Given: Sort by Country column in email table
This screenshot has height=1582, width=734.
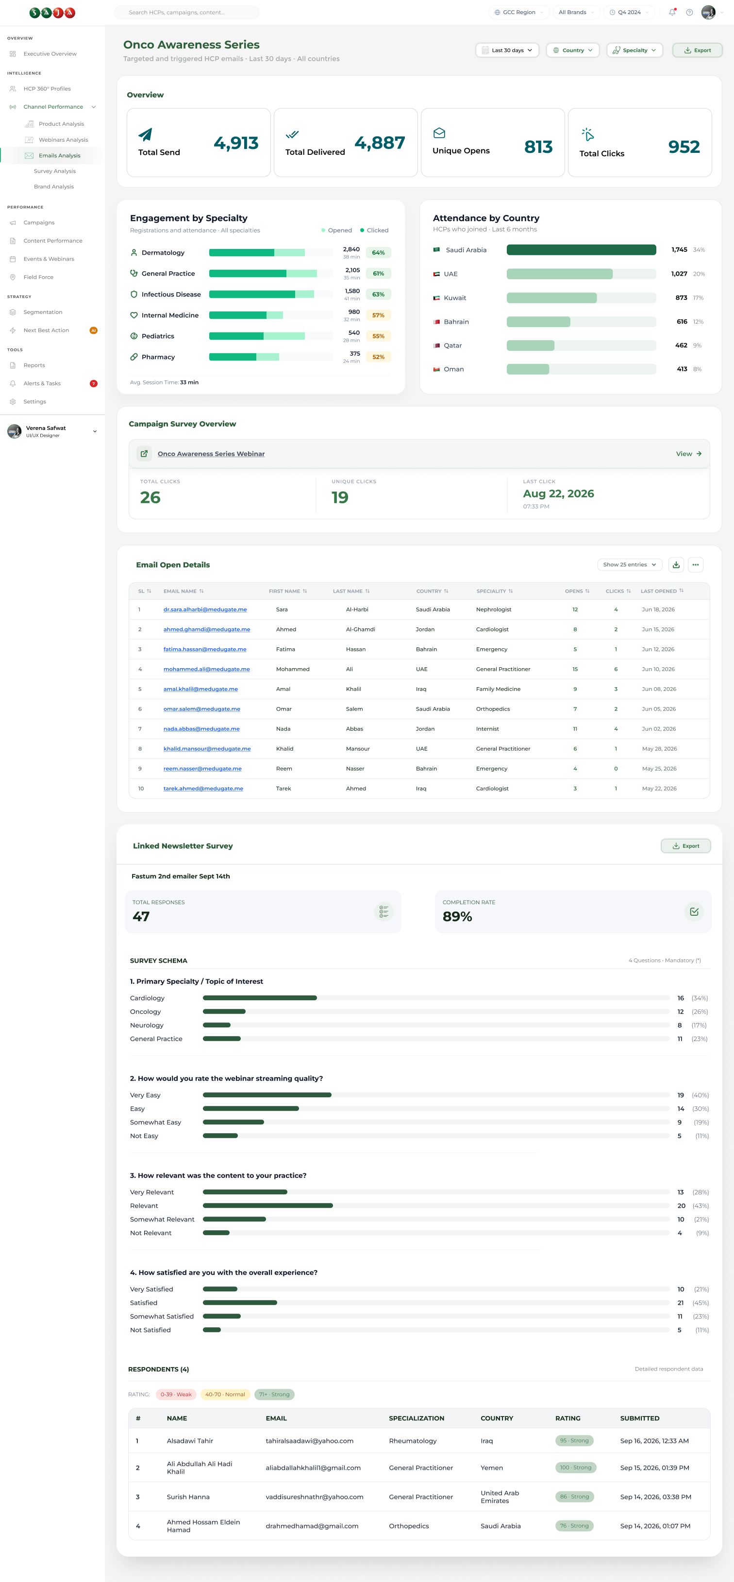Looking at the screenshot, I should click(x=446, y=591).
